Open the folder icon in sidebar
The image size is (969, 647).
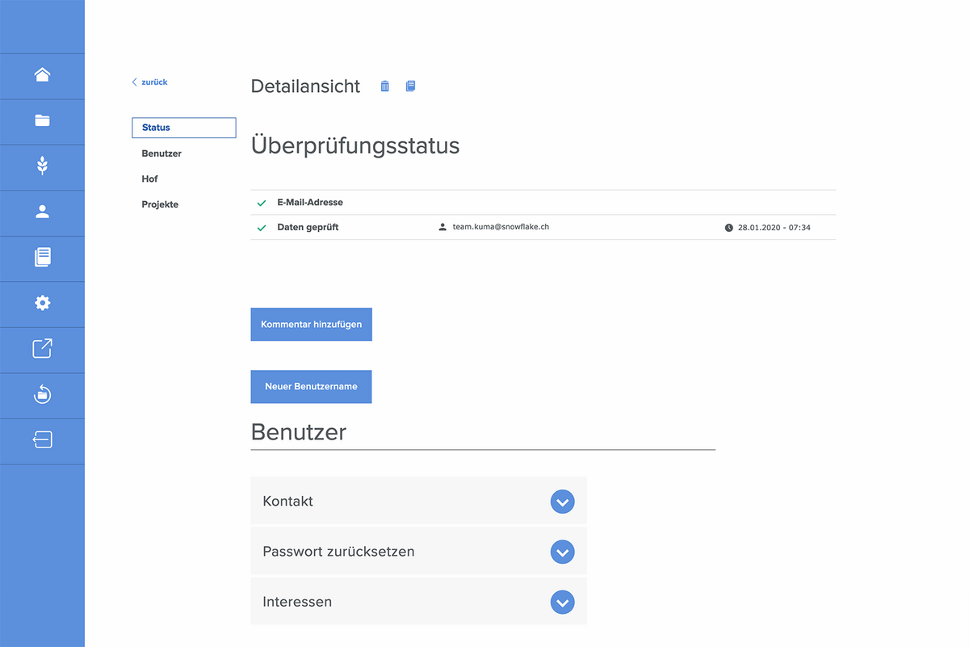[x=42, y=120]
